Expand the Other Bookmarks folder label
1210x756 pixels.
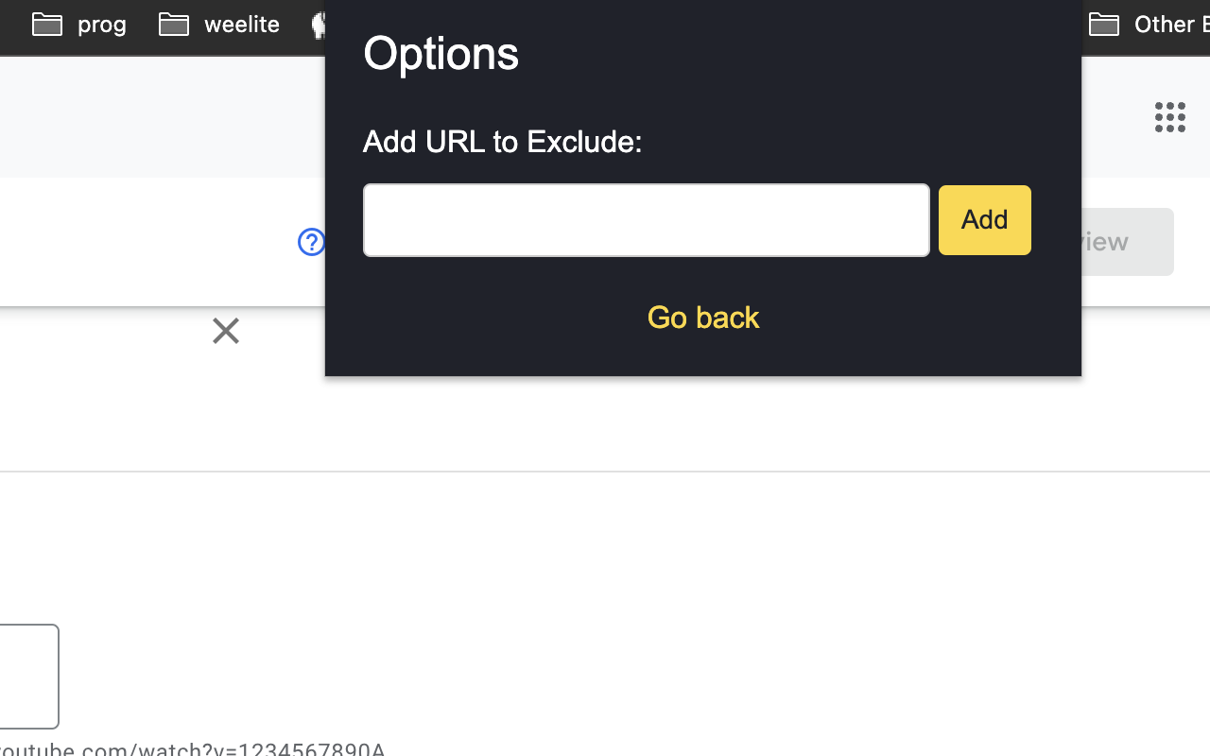1171,24
